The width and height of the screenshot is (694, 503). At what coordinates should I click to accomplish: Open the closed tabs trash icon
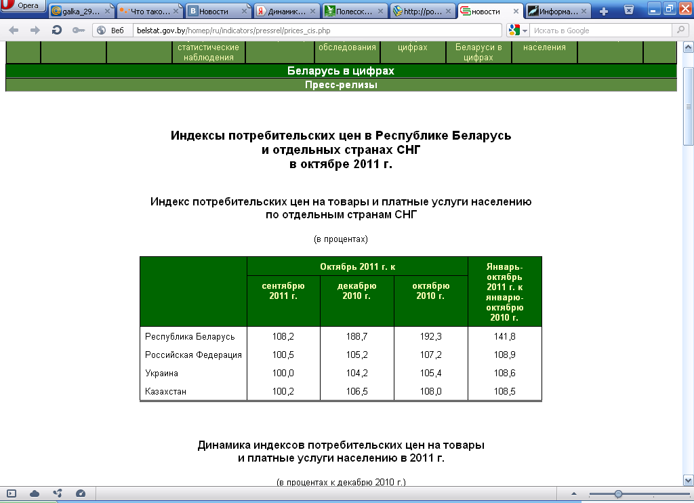click(x=628, y=9)
